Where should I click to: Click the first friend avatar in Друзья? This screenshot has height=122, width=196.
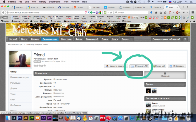pyautogui.click(x=148, y=91)
